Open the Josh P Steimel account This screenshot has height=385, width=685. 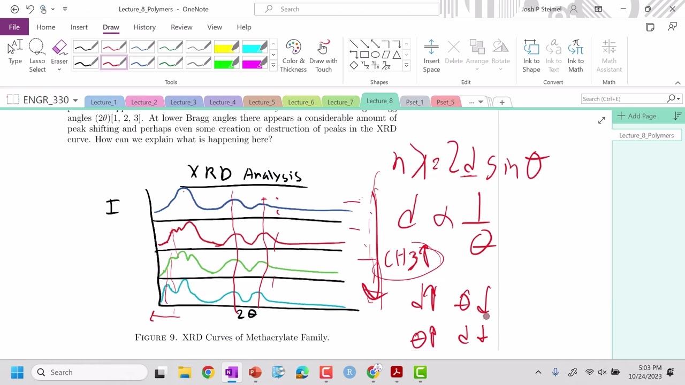[x=549, y=9]
